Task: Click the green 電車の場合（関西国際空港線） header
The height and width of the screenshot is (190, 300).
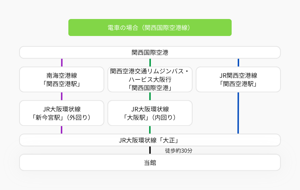Action: 150,28
